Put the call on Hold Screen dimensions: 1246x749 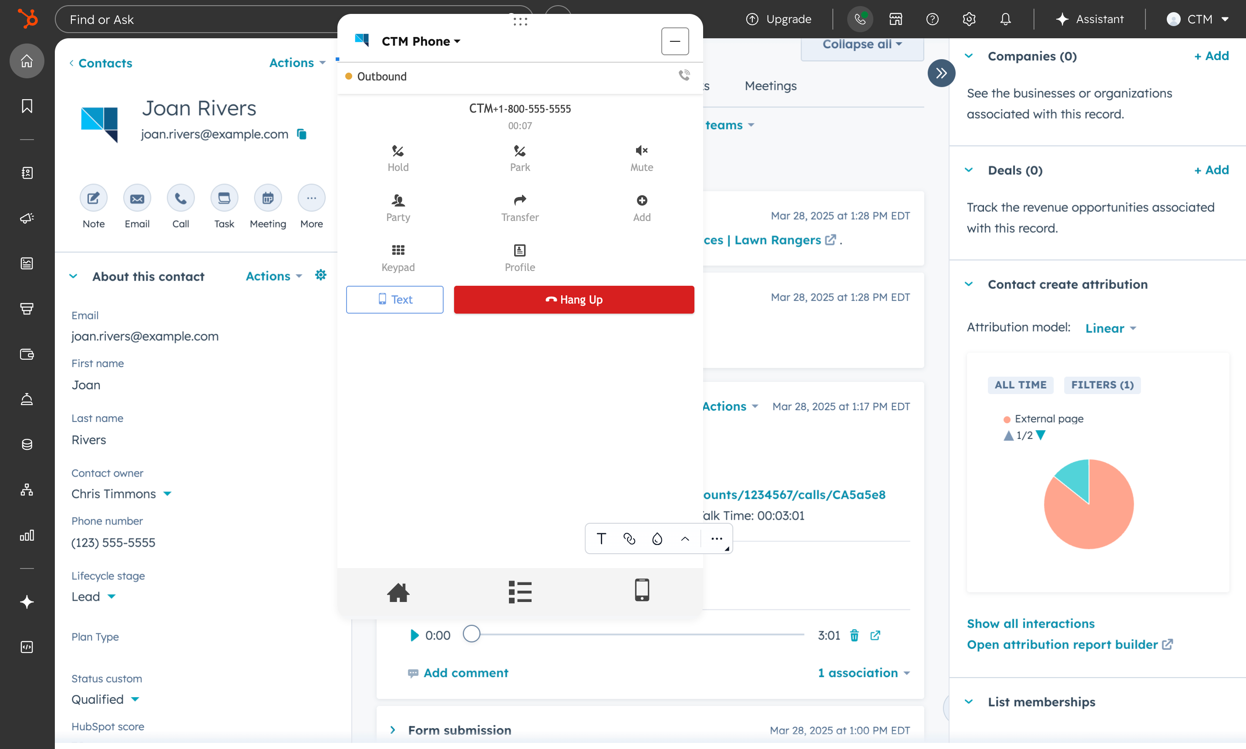coord(398,158)
